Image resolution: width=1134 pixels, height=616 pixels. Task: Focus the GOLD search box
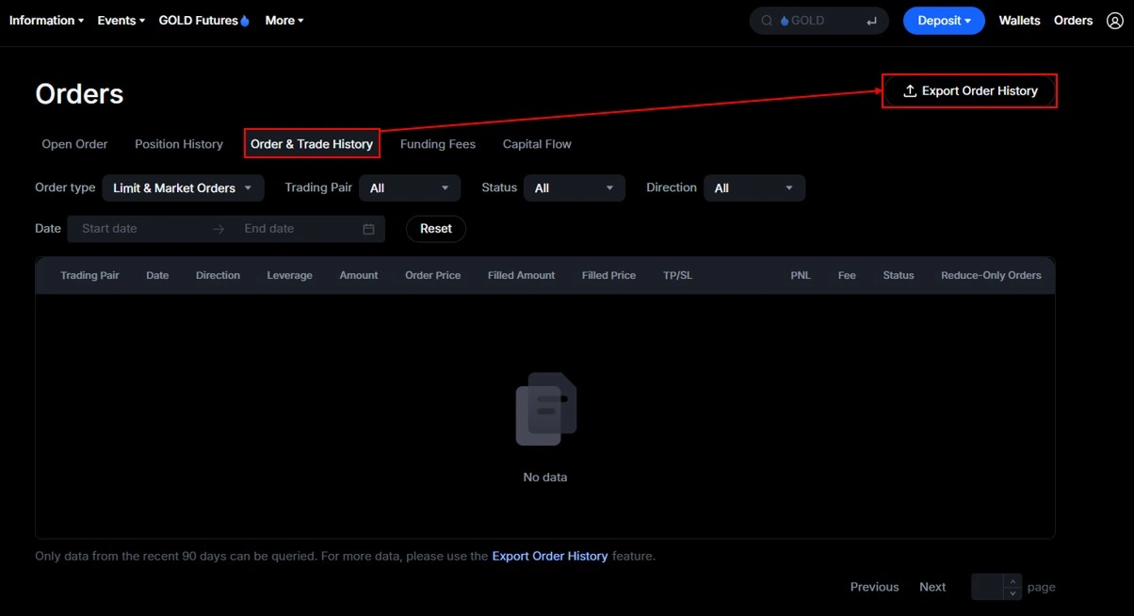(818, 21)
